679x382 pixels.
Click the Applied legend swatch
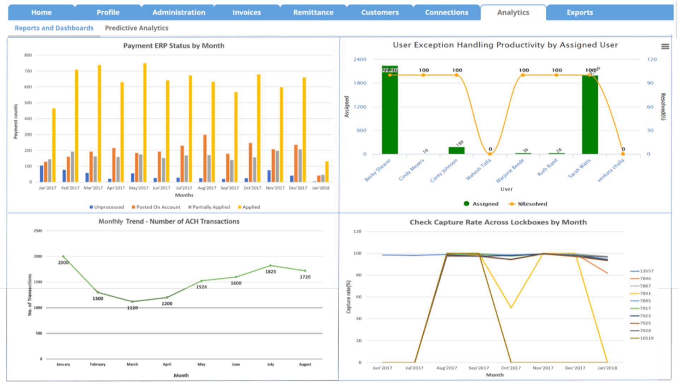239,207
